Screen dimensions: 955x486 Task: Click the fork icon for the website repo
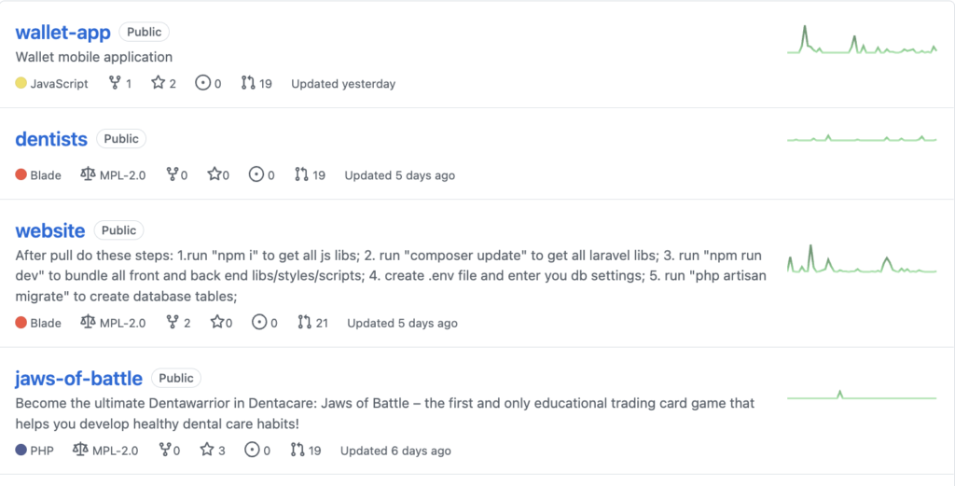point(173,322)
